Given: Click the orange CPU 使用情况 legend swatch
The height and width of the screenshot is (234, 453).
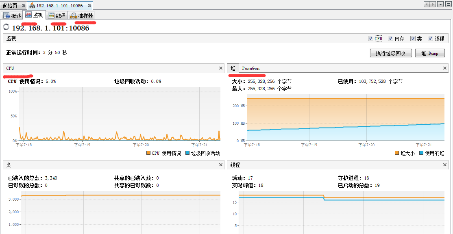Looking at the screenshot, I should 148,153.
